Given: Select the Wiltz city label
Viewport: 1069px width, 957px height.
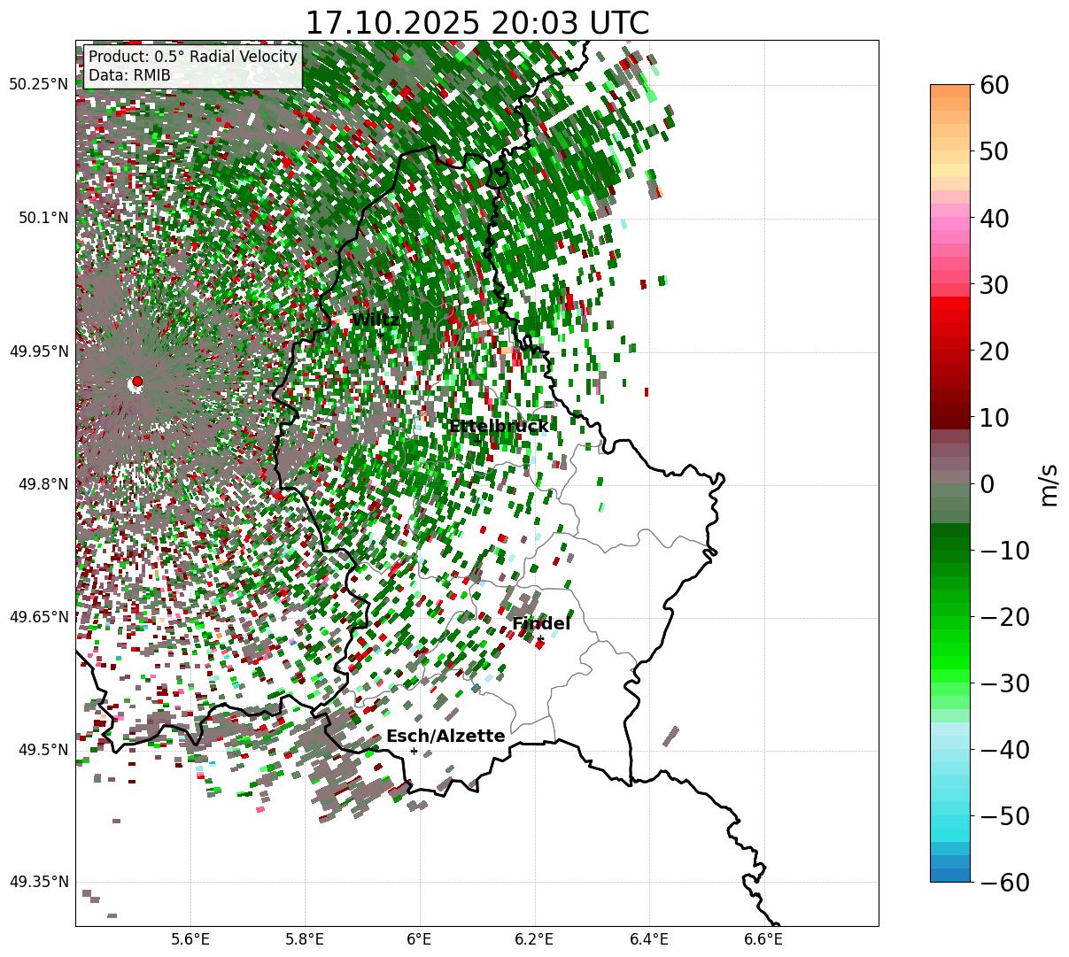Looking at the screenshot, I should [376, 320].
